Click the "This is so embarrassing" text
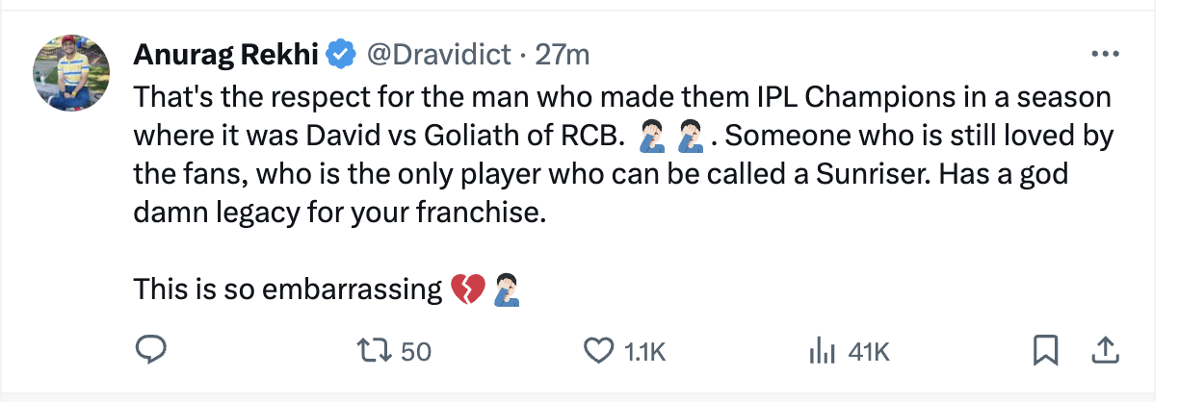Viewport: 1179px width, 402px height. 287,289
